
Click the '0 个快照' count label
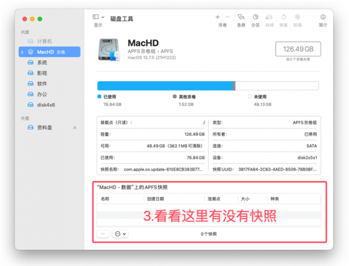pos(208,234)
